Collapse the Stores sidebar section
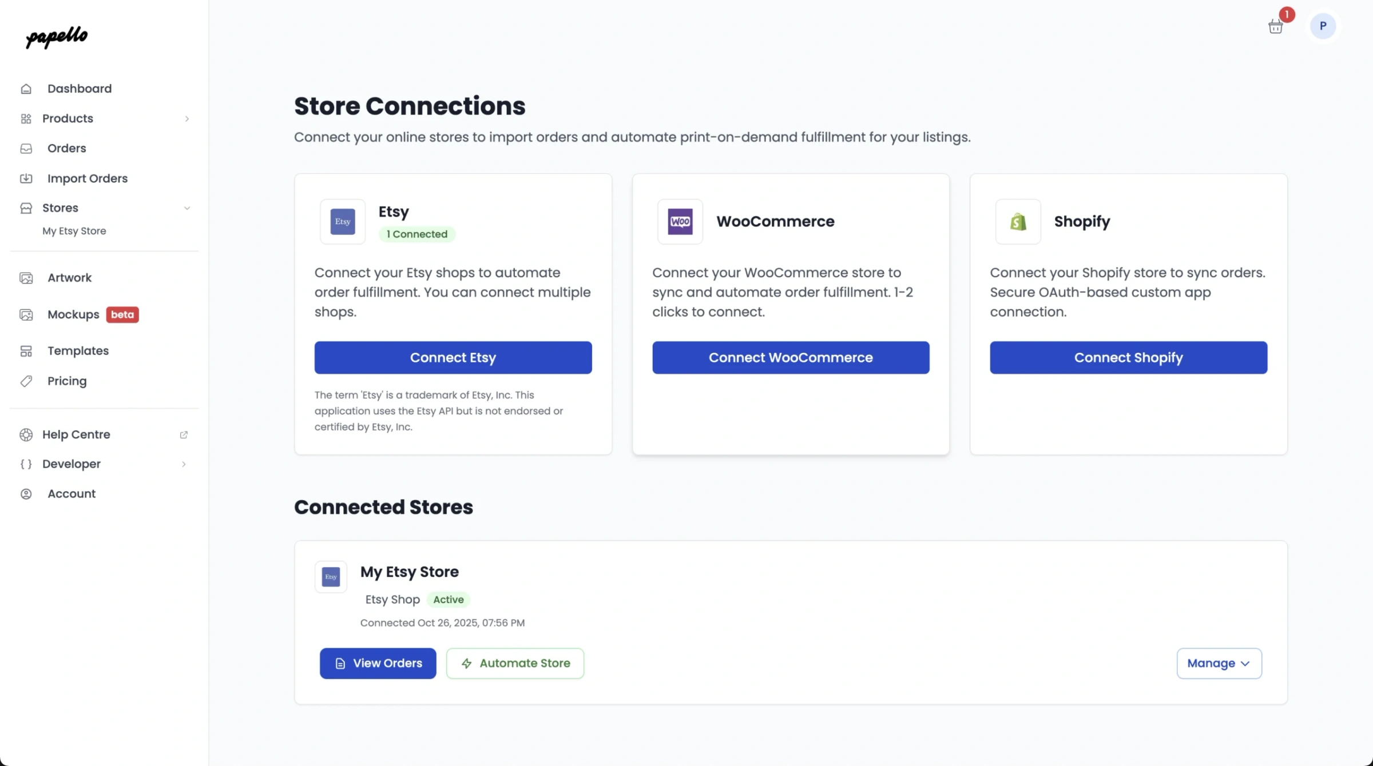The width and height of the screenshot is (1373, 766). point(187,208)
